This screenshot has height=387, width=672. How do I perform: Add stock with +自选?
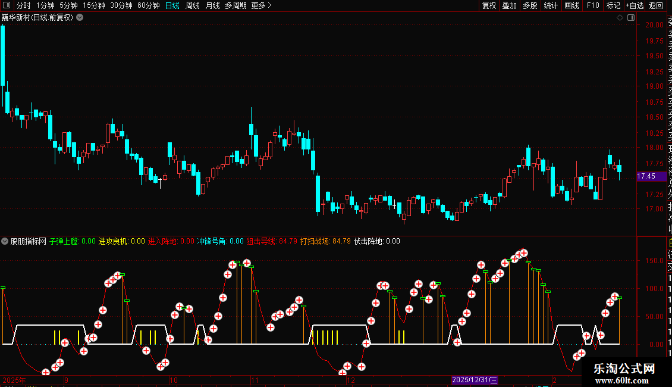tap(635, 5)
